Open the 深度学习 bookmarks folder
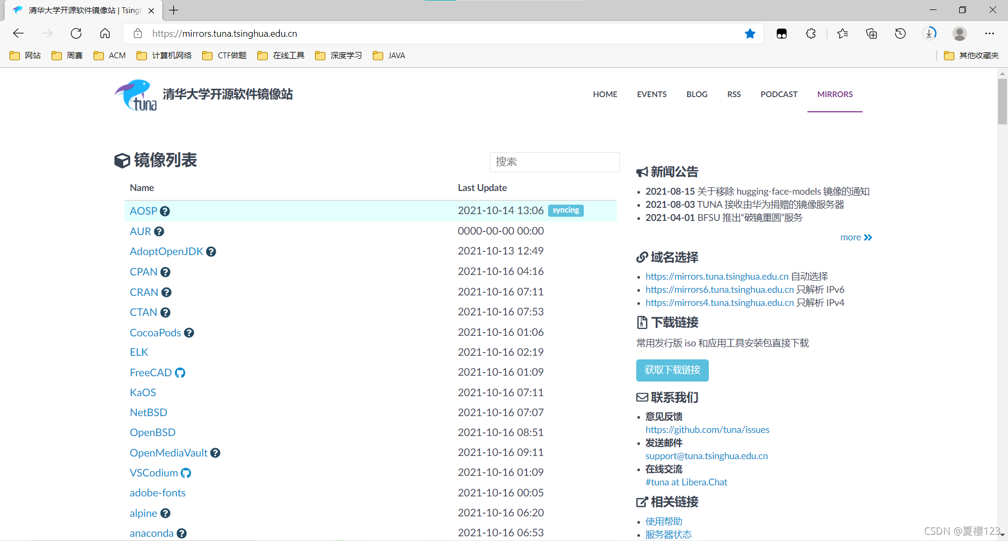This screenshot has height=541, width=1008. tap(339, 56)
